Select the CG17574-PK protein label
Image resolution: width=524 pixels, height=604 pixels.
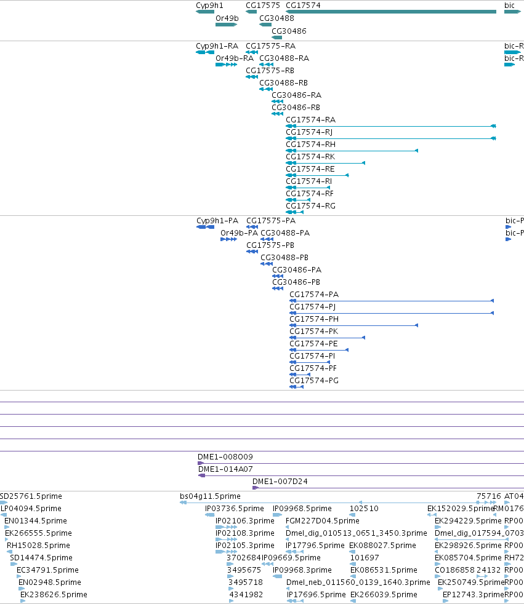pos(314,332)
